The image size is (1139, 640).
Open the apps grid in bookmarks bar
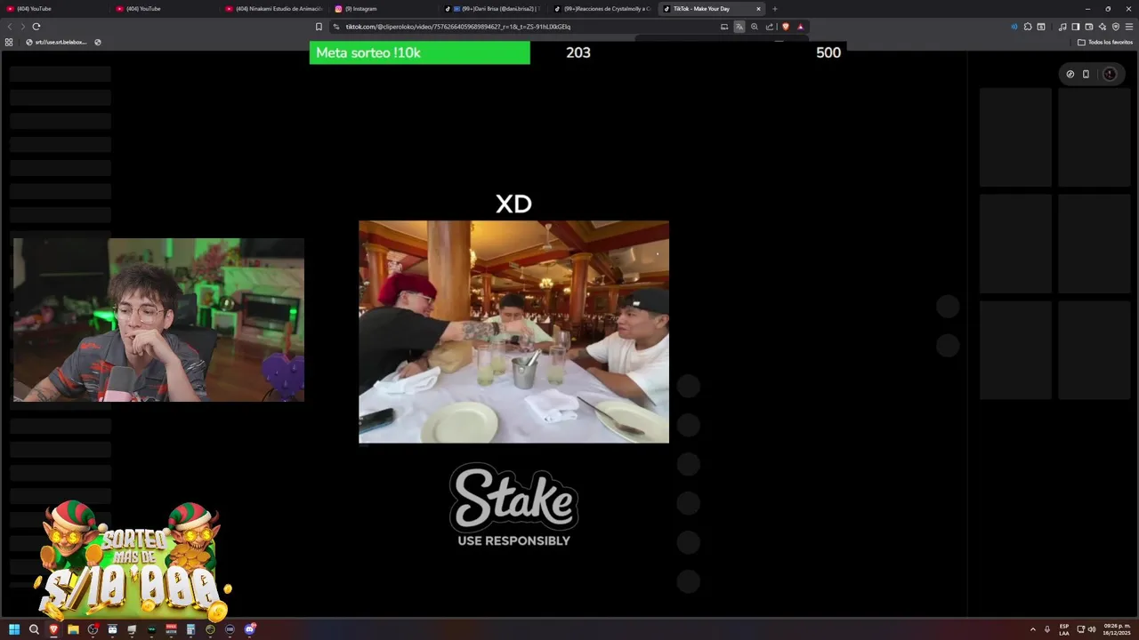click(9, 42)
